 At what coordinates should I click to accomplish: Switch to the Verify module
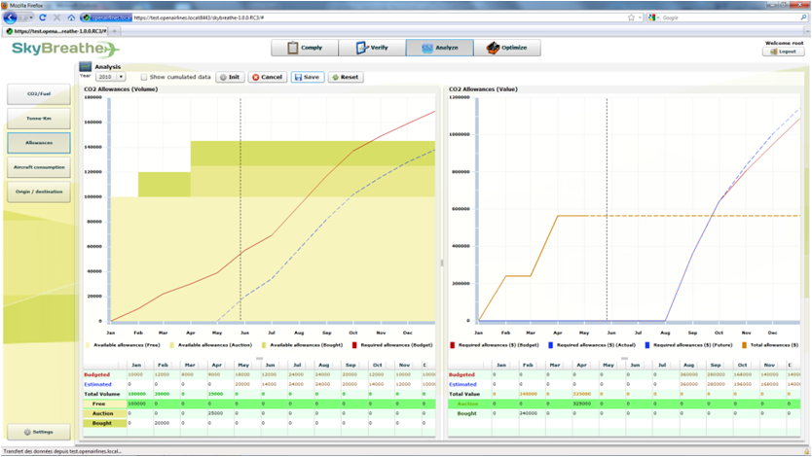click(372, 48)
